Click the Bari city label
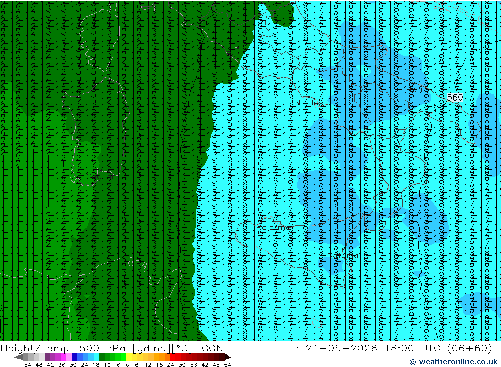 tap(414, 90)
